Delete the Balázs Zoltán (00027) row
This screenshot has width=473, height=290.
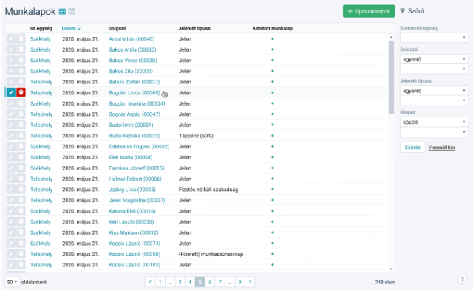tap(21, 82)
